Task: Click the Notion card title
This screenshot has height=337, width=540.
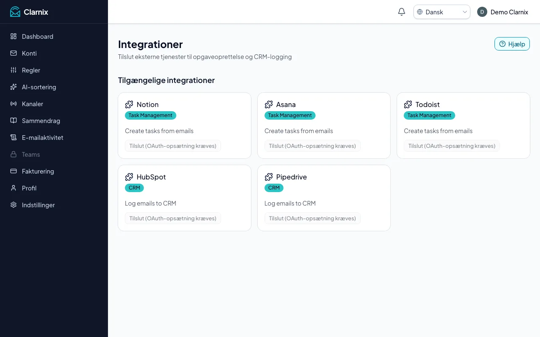Action: pos(148,104)
